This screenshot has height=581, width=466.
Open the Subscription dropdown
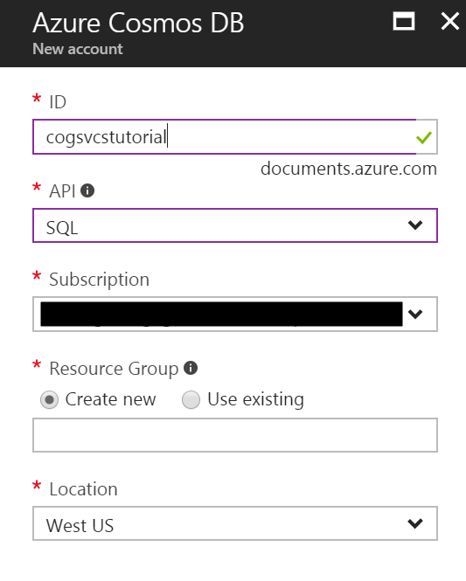click(235, 315)
